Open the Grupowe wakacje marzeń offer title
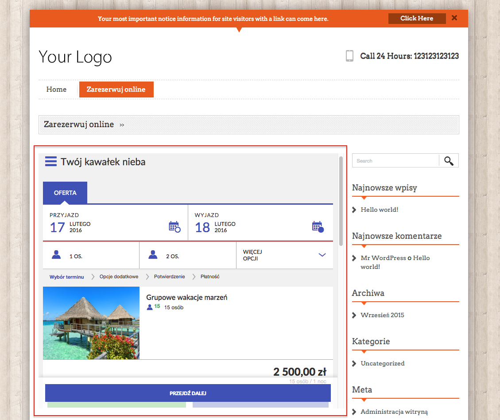 (x=187, y=297)
